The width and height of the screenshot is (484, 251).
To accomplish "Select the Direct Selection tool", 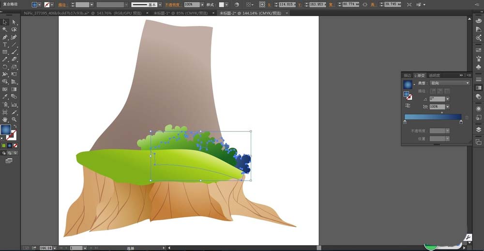I will coord(14,22).
